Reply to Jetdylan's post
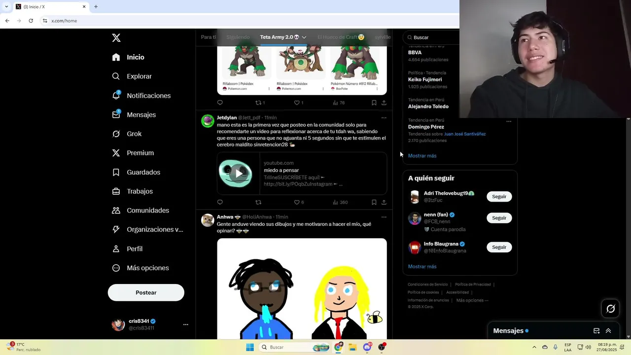 pyautogui.click(x=220, y=202)
